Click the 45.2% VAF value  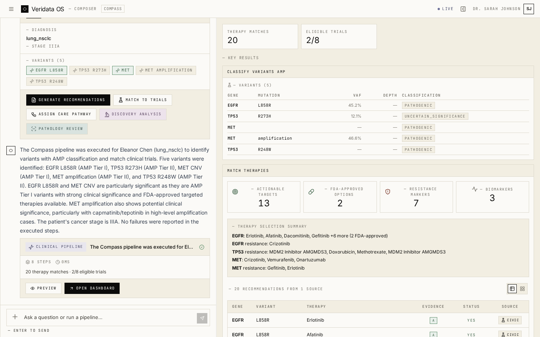point(355,106)
